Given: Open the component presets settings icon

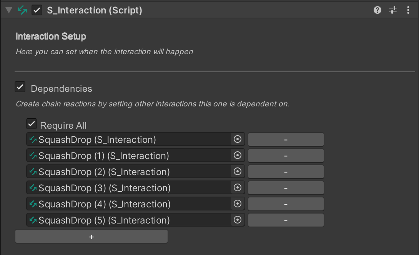Looking at the screenshot, I should click(x=392, y=10).
